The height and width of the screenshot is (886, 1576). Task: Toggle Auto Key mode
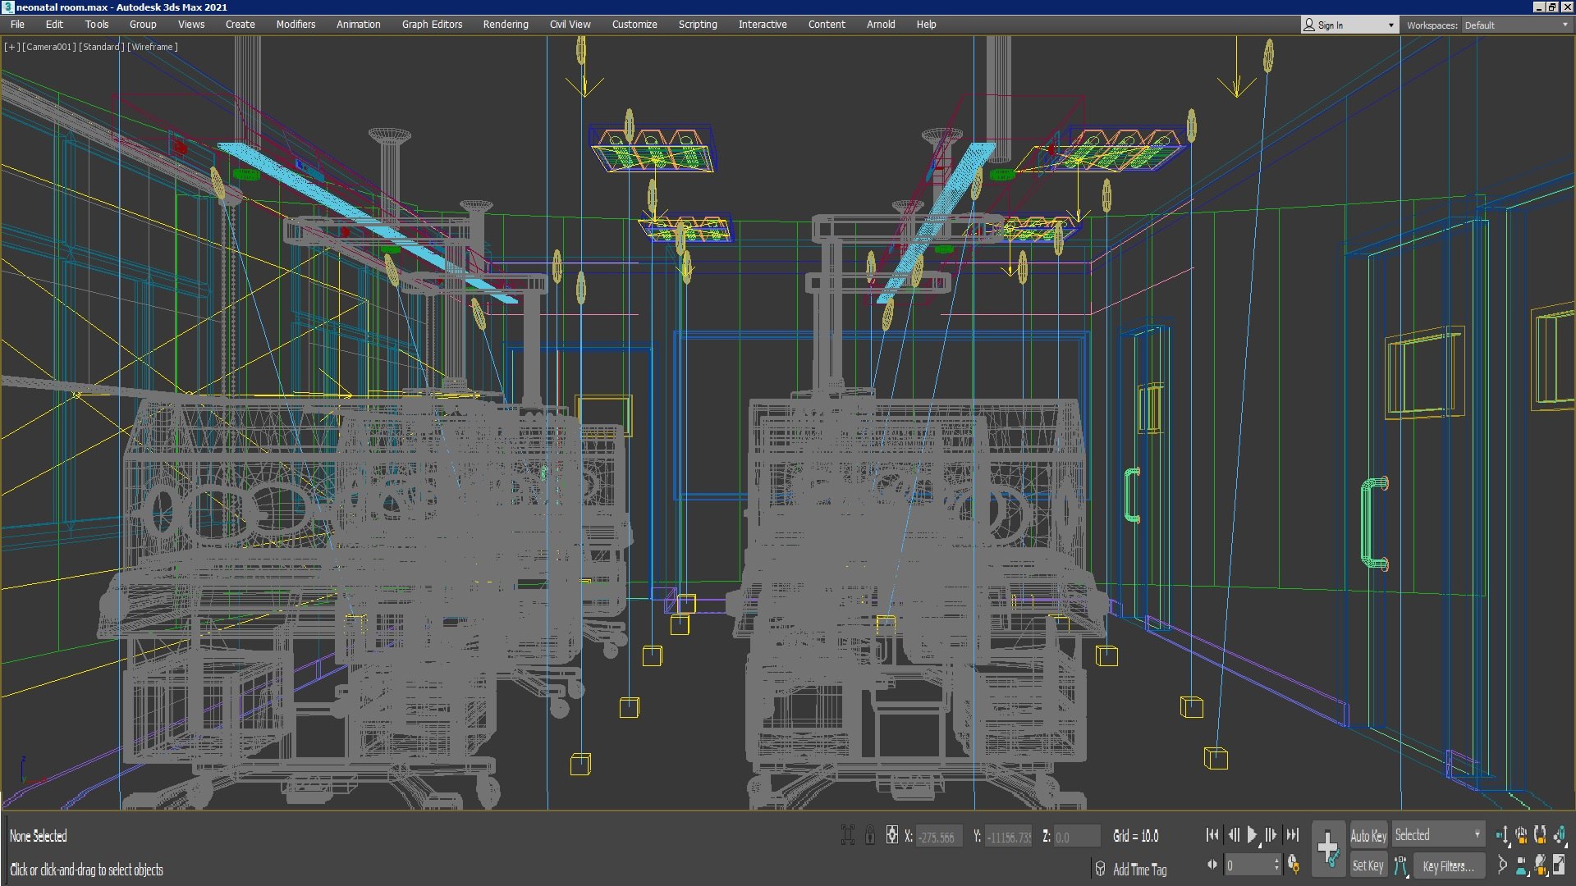pos(1368,836)
